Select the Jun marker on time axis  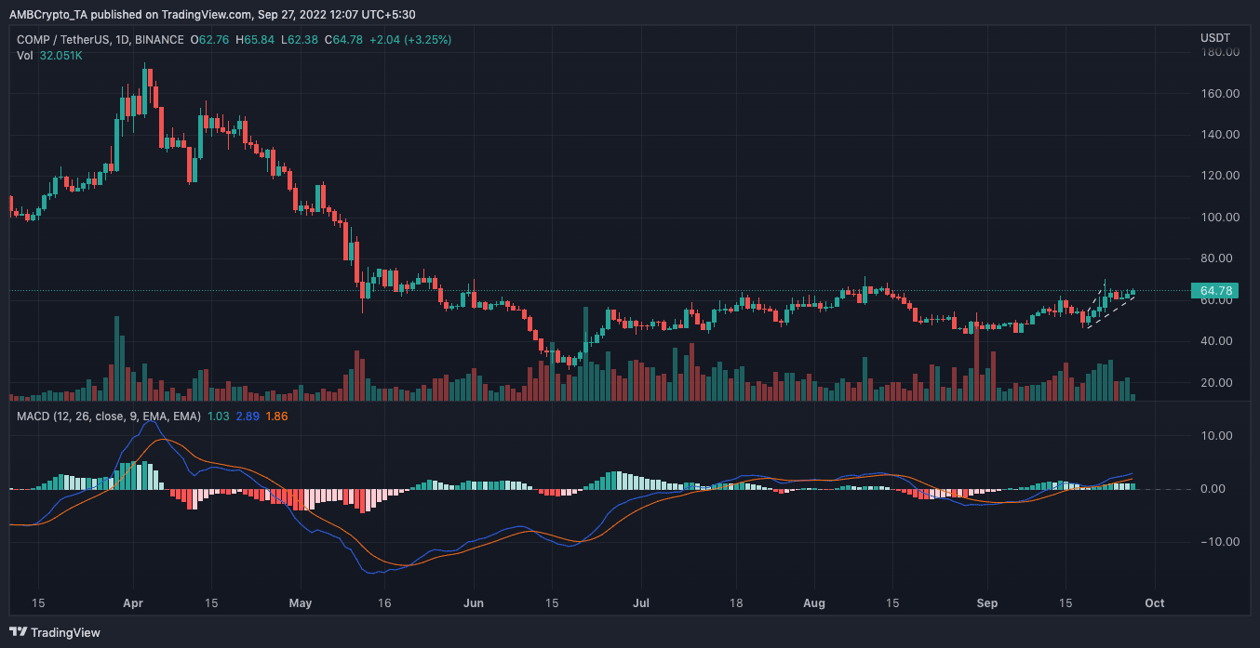pos(474,603)
